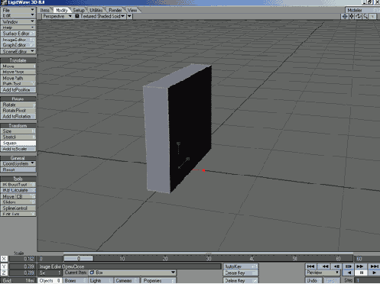
Task: Open the Current Item Box dropdown
Action: pos(132,273)
